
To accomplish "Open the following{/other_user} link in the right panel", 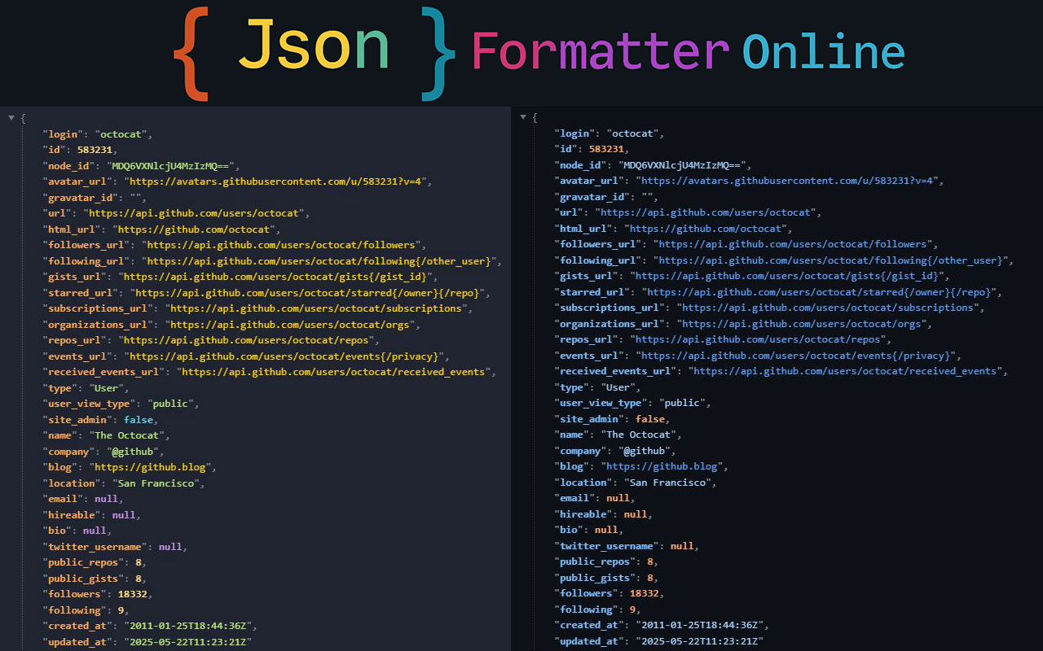I will coord(830,260).
